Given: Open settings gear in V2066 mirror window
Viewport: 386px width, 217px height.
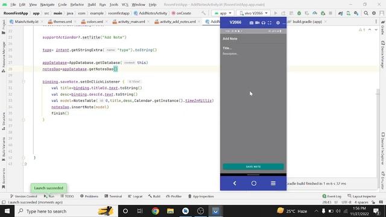Looking at the screenshot, I should pos(278,23).
